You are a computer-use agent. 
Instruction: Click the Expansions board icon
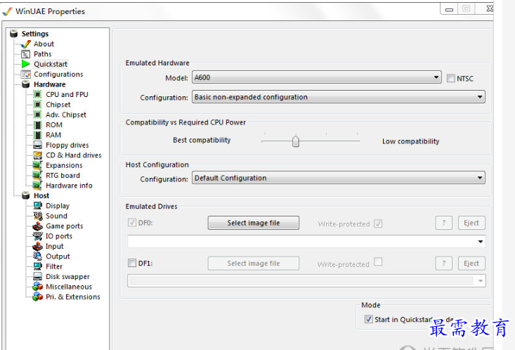tap(37, 165)
